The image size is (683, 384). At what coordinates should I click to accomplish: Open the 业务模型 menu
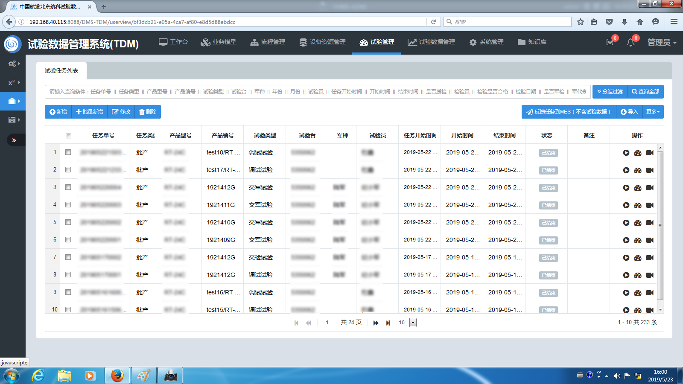(x=219, y=42)
